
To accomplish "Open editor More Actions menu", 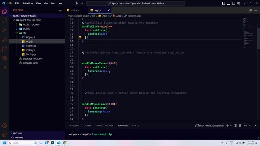I will 256,10.
